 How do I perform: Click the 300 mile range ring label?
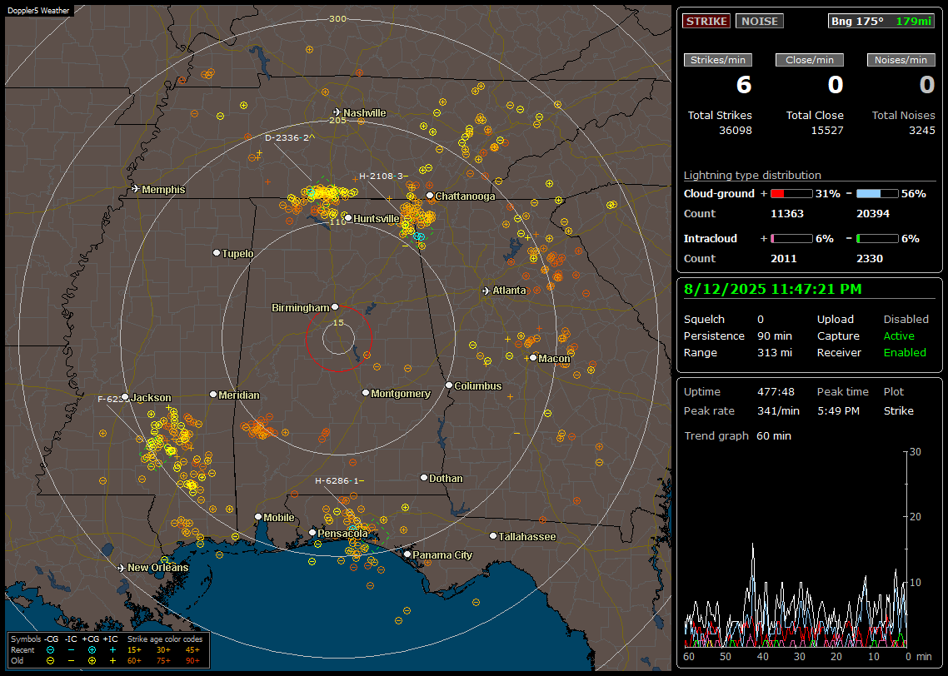tap(337, 18)
